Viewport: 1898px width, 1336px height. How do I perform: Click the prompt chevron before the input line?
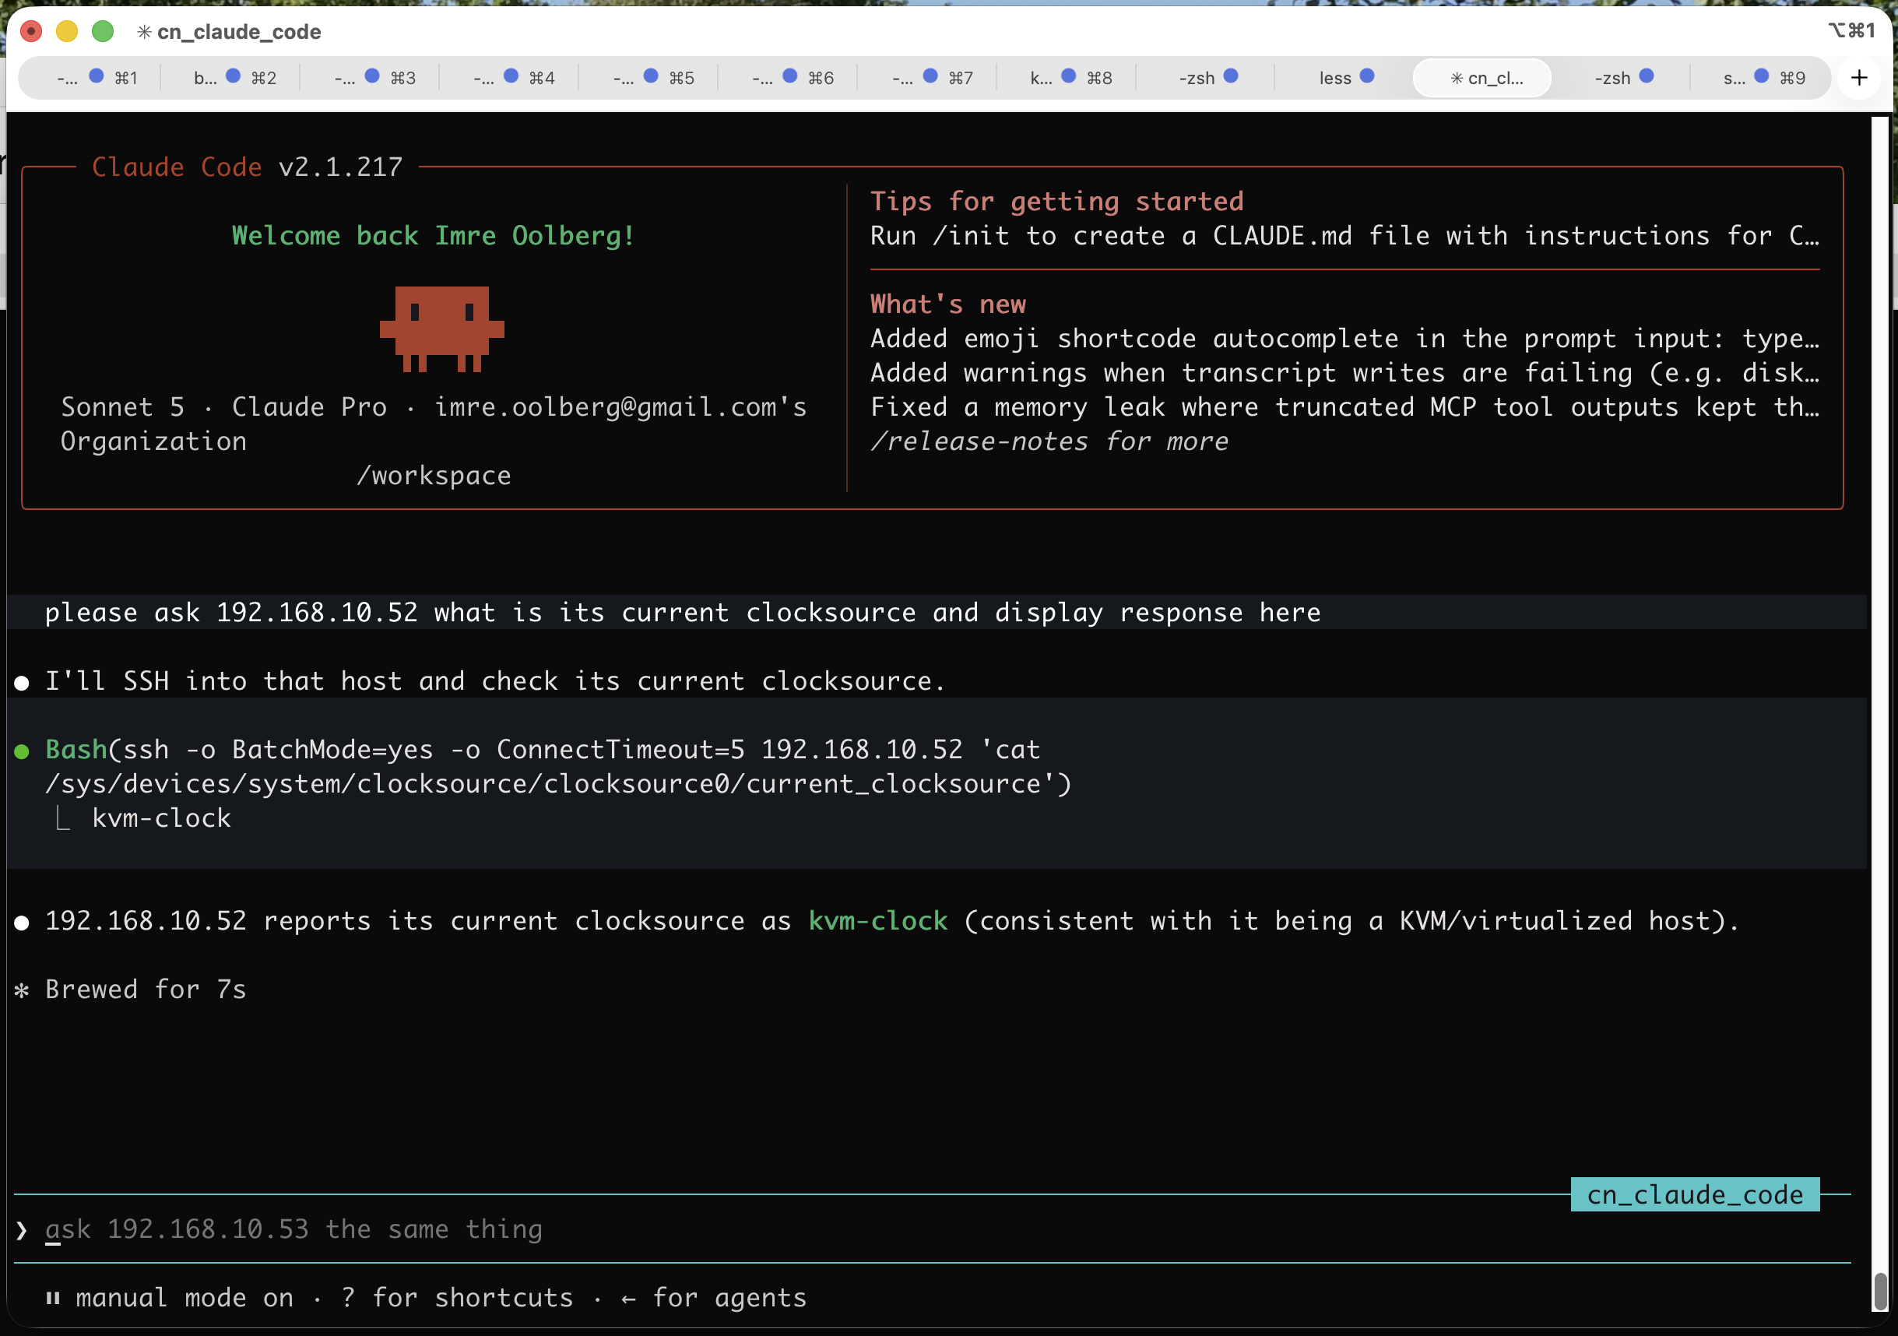22,1230
